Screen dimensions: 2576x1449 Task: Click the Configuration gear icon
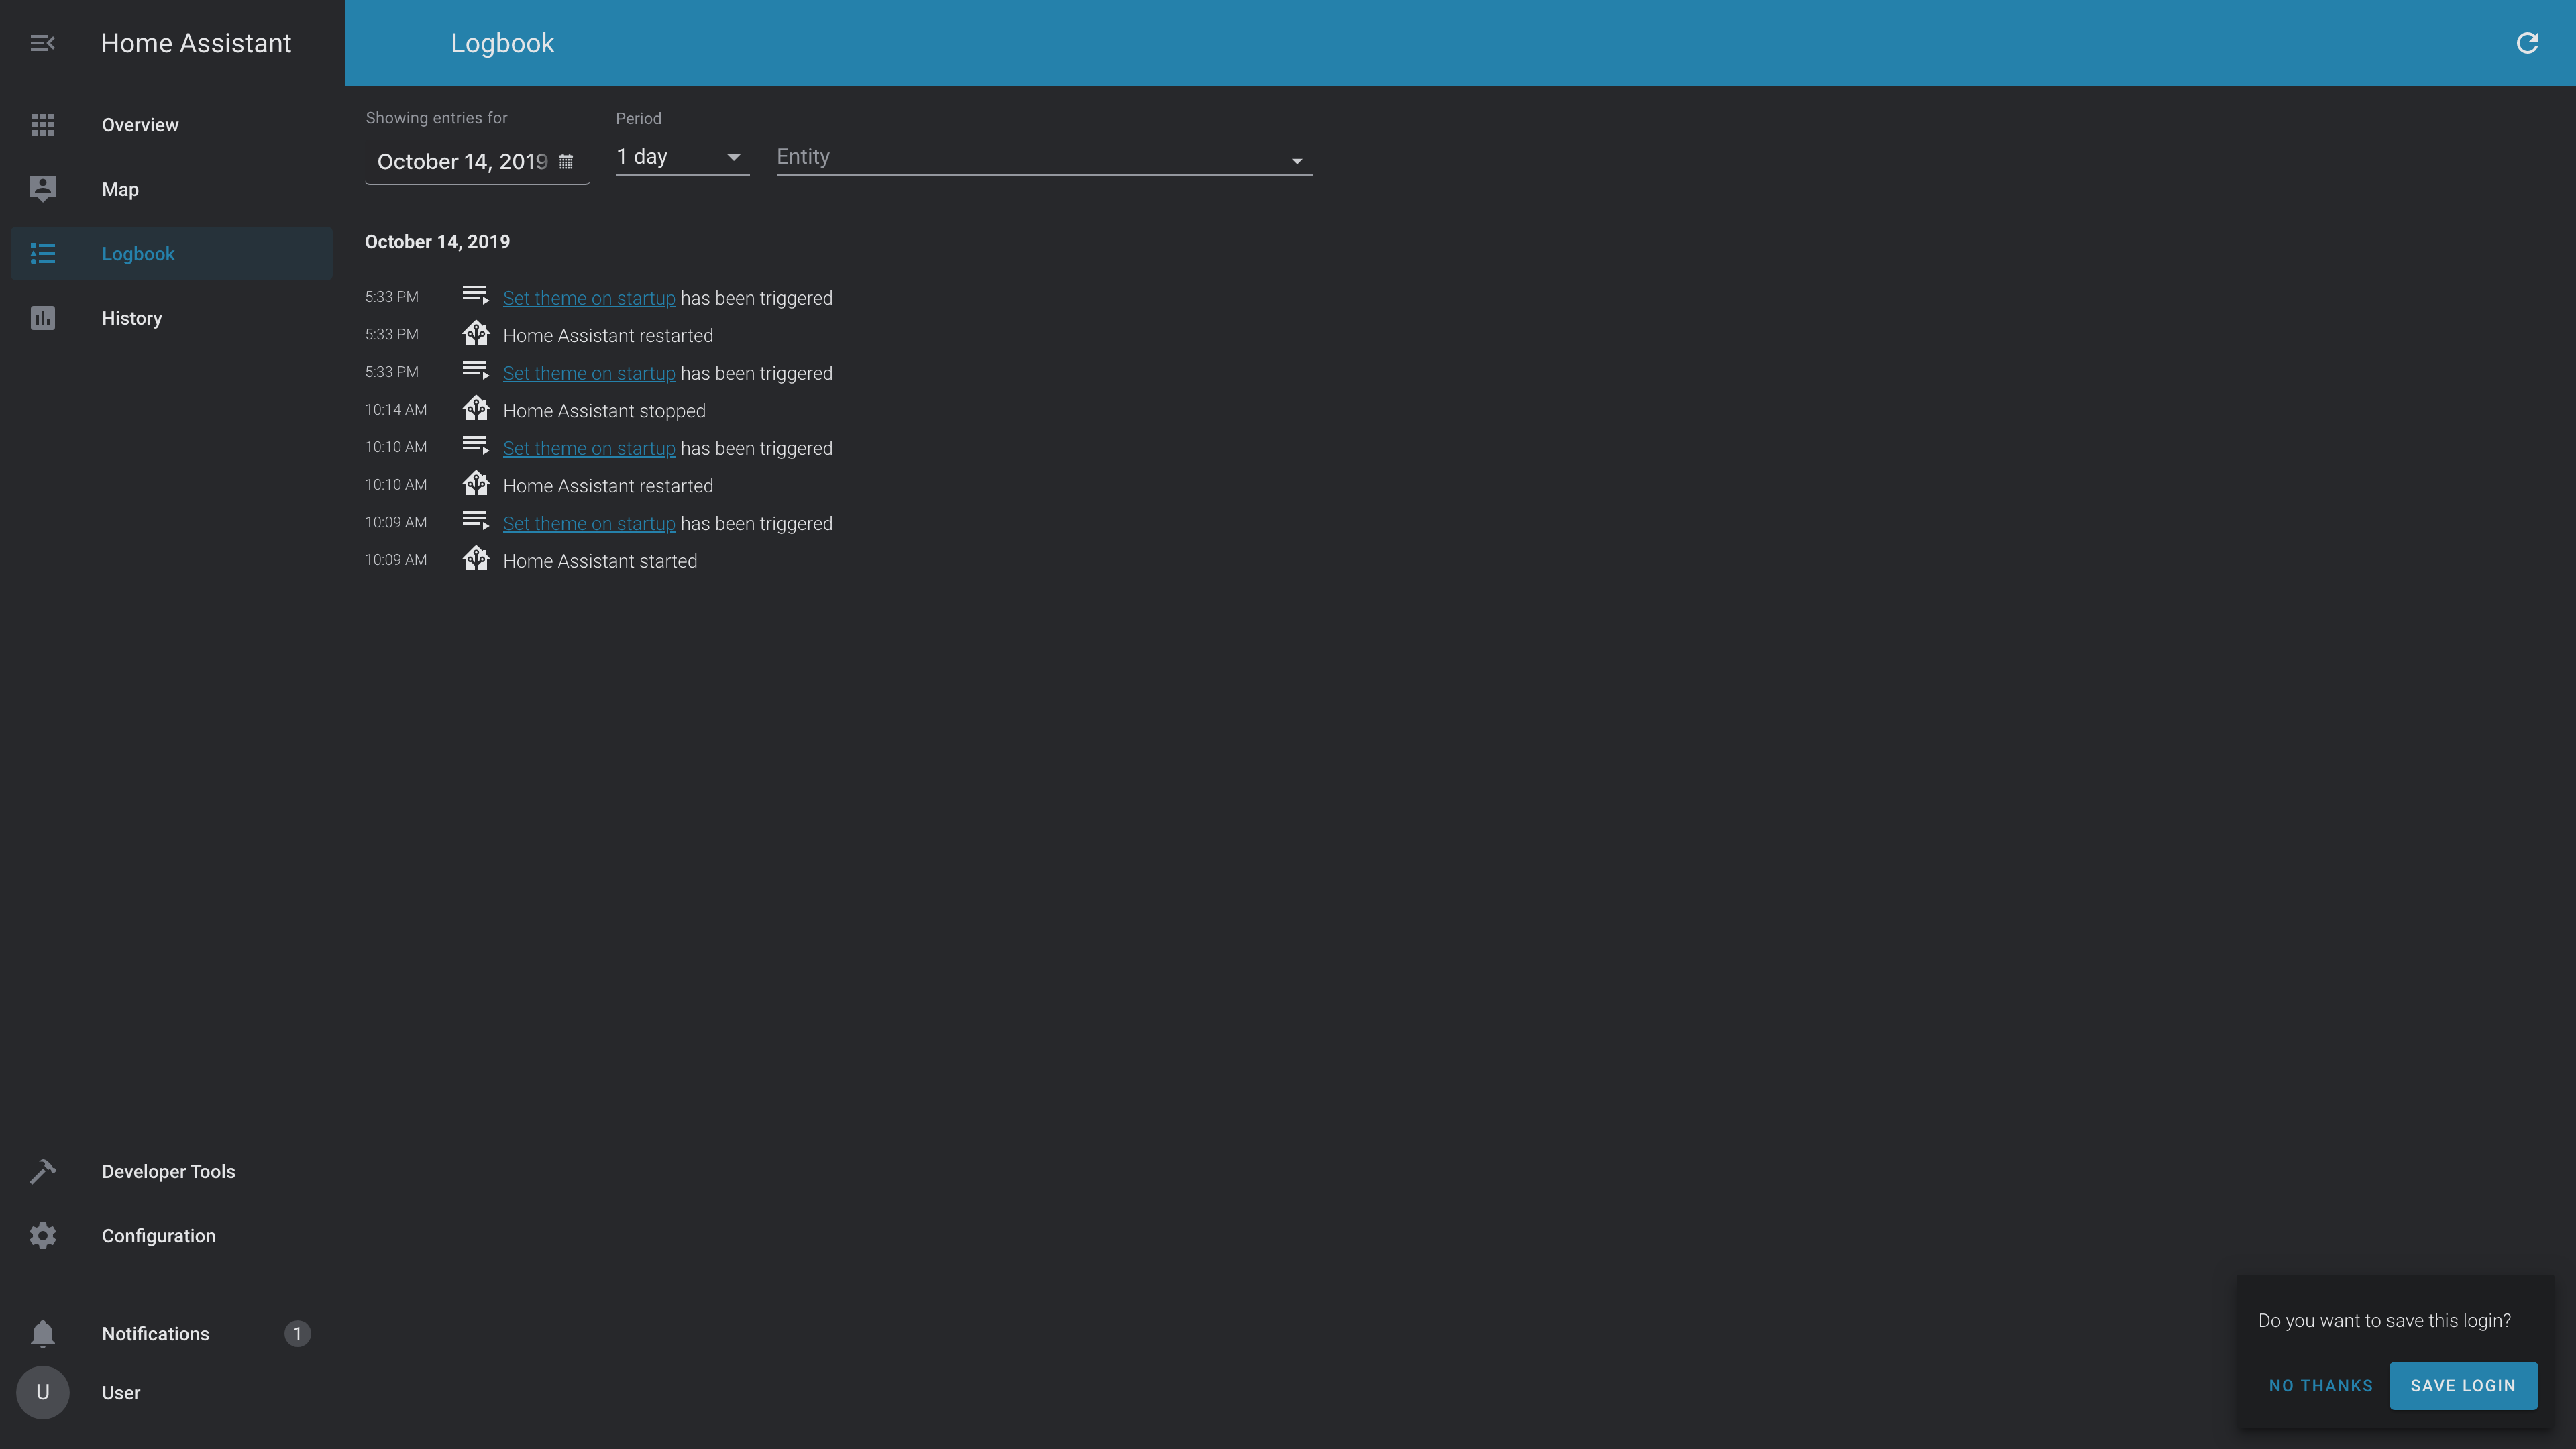click(42, 1236)
